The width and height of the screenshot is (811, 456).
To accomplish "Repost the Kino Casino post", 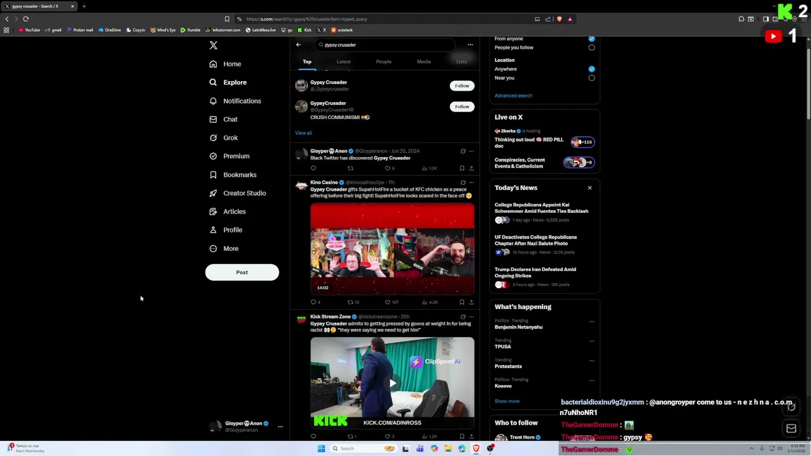I will [350, 302].
